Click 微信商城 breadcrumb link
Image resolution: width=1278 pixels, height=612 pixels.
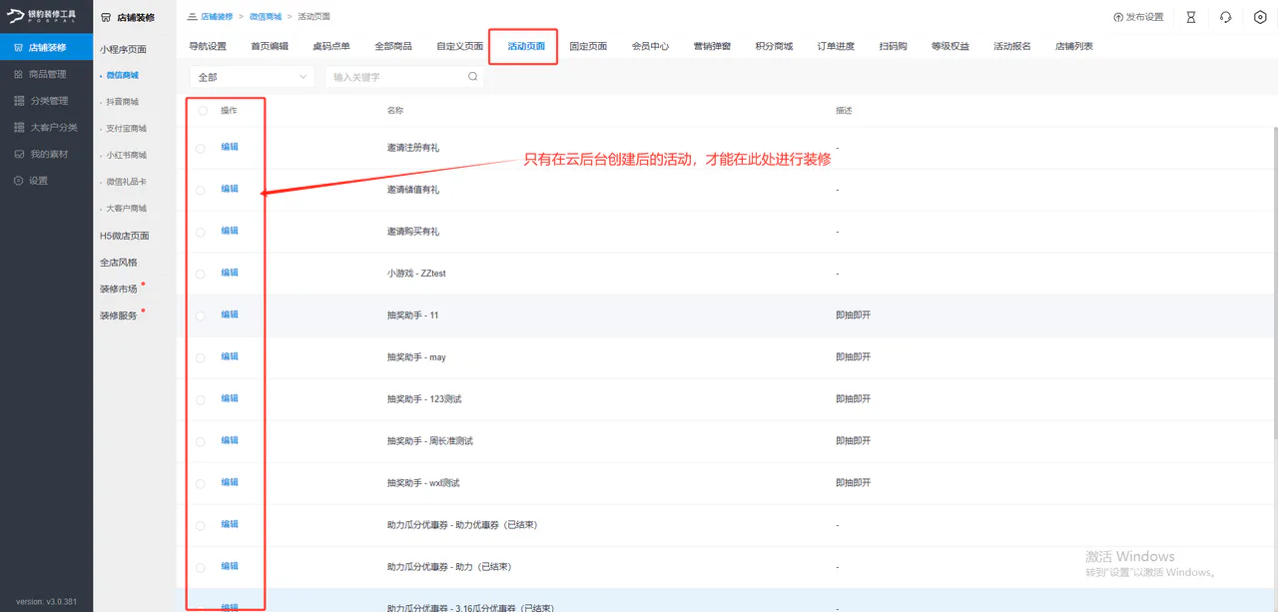tap(265, 17)
